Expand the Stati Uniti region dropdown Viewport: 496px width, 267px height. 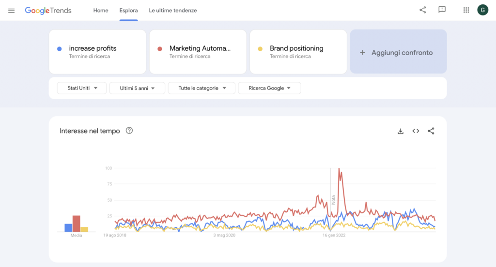click(81, 88)
